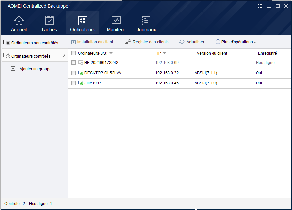Open the IP column filter arrow

165,53
